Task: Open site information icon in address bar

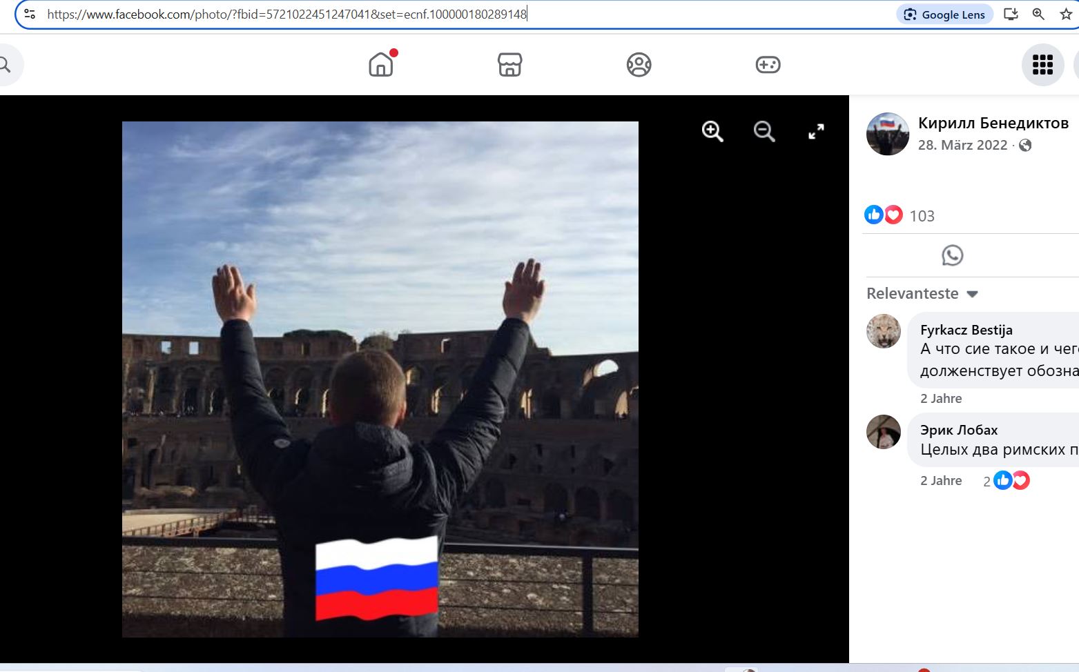Action: [30, 14]
